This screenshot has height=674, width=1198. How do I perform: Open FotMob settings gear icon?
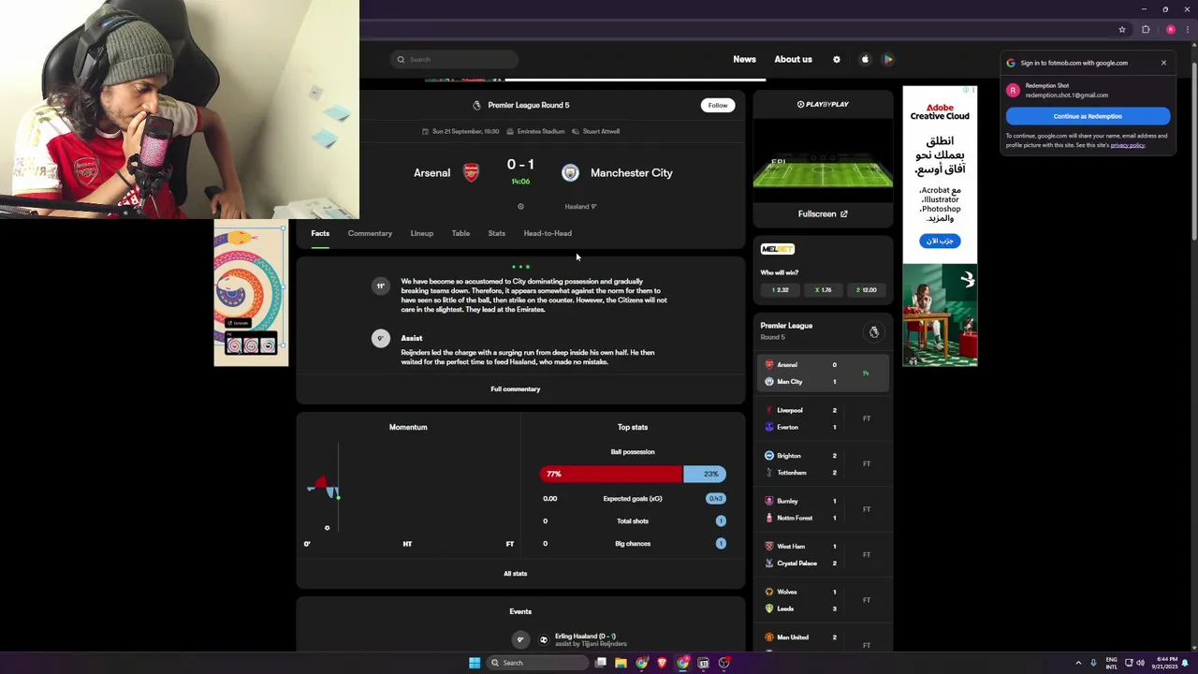[x=837, y=59]
